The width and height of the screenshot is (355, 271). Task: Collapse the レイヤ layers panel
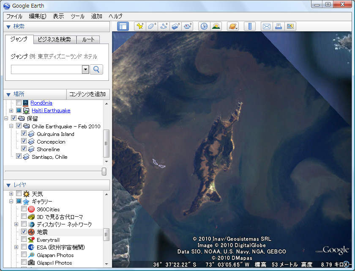coord(8,185)
